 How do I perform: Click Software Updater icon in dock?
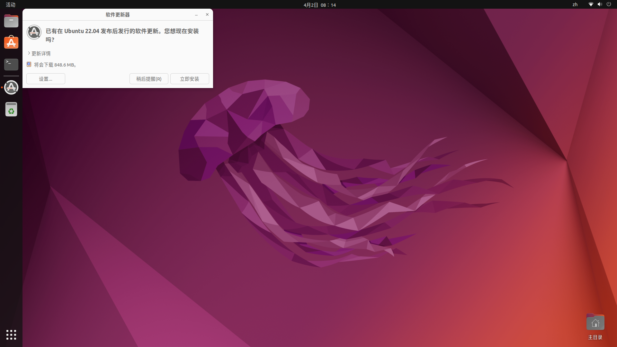(x=11, y=87)
